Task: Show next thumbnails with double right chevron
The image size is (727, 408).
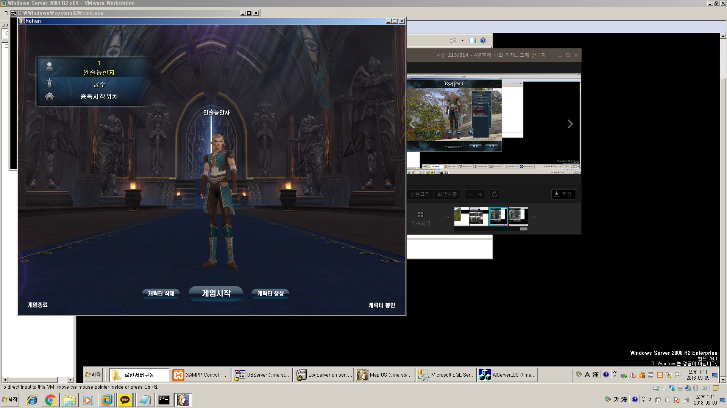Action: point(535,217)
